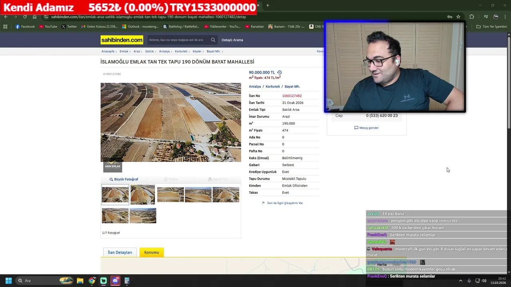Open the Chrome profile avatar
511x287 pixels.
pyautogui.click(x=495, y=17)
